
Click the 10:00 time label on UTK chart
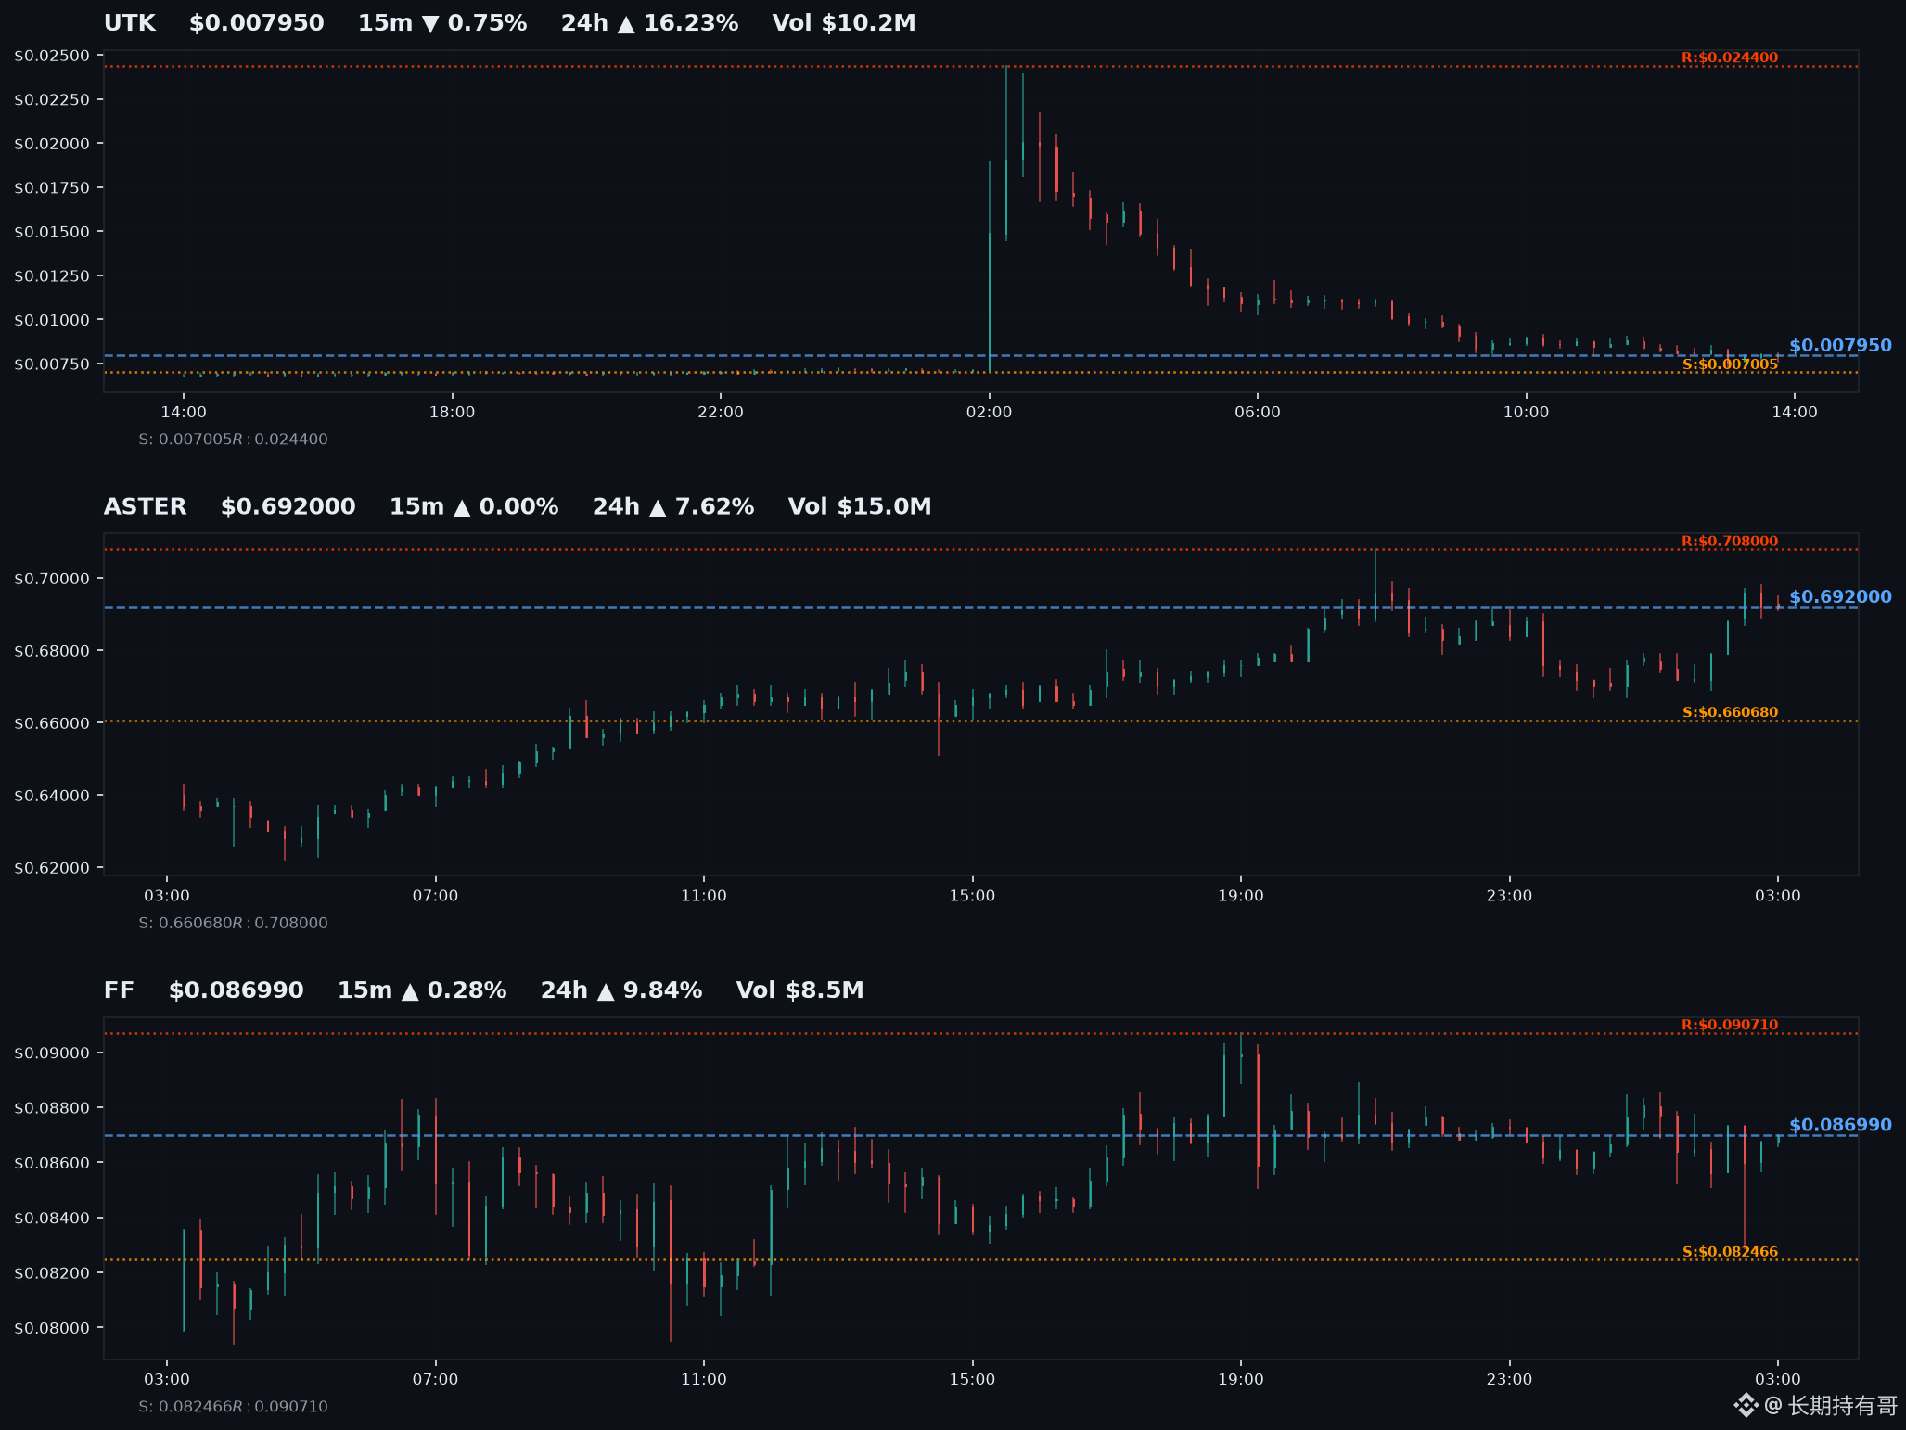pos(1526,413)
